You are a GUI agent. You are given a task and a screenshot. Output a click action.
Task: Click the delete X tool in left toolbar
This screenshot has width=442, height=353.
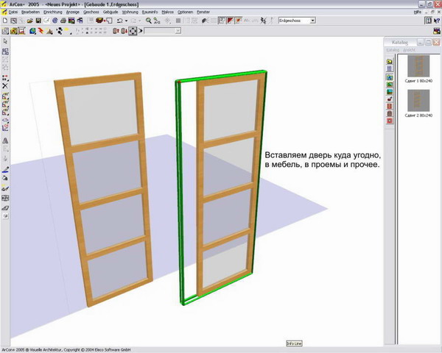pos(5,86)
